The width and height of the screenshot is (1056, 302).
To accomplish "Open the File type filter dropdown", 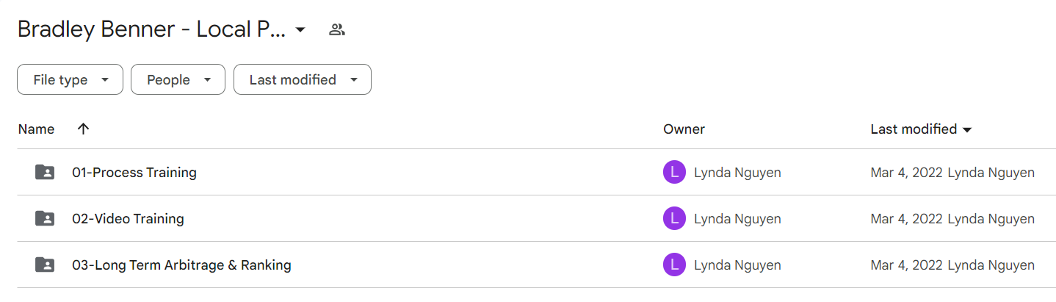I will (x=70, y=79).
